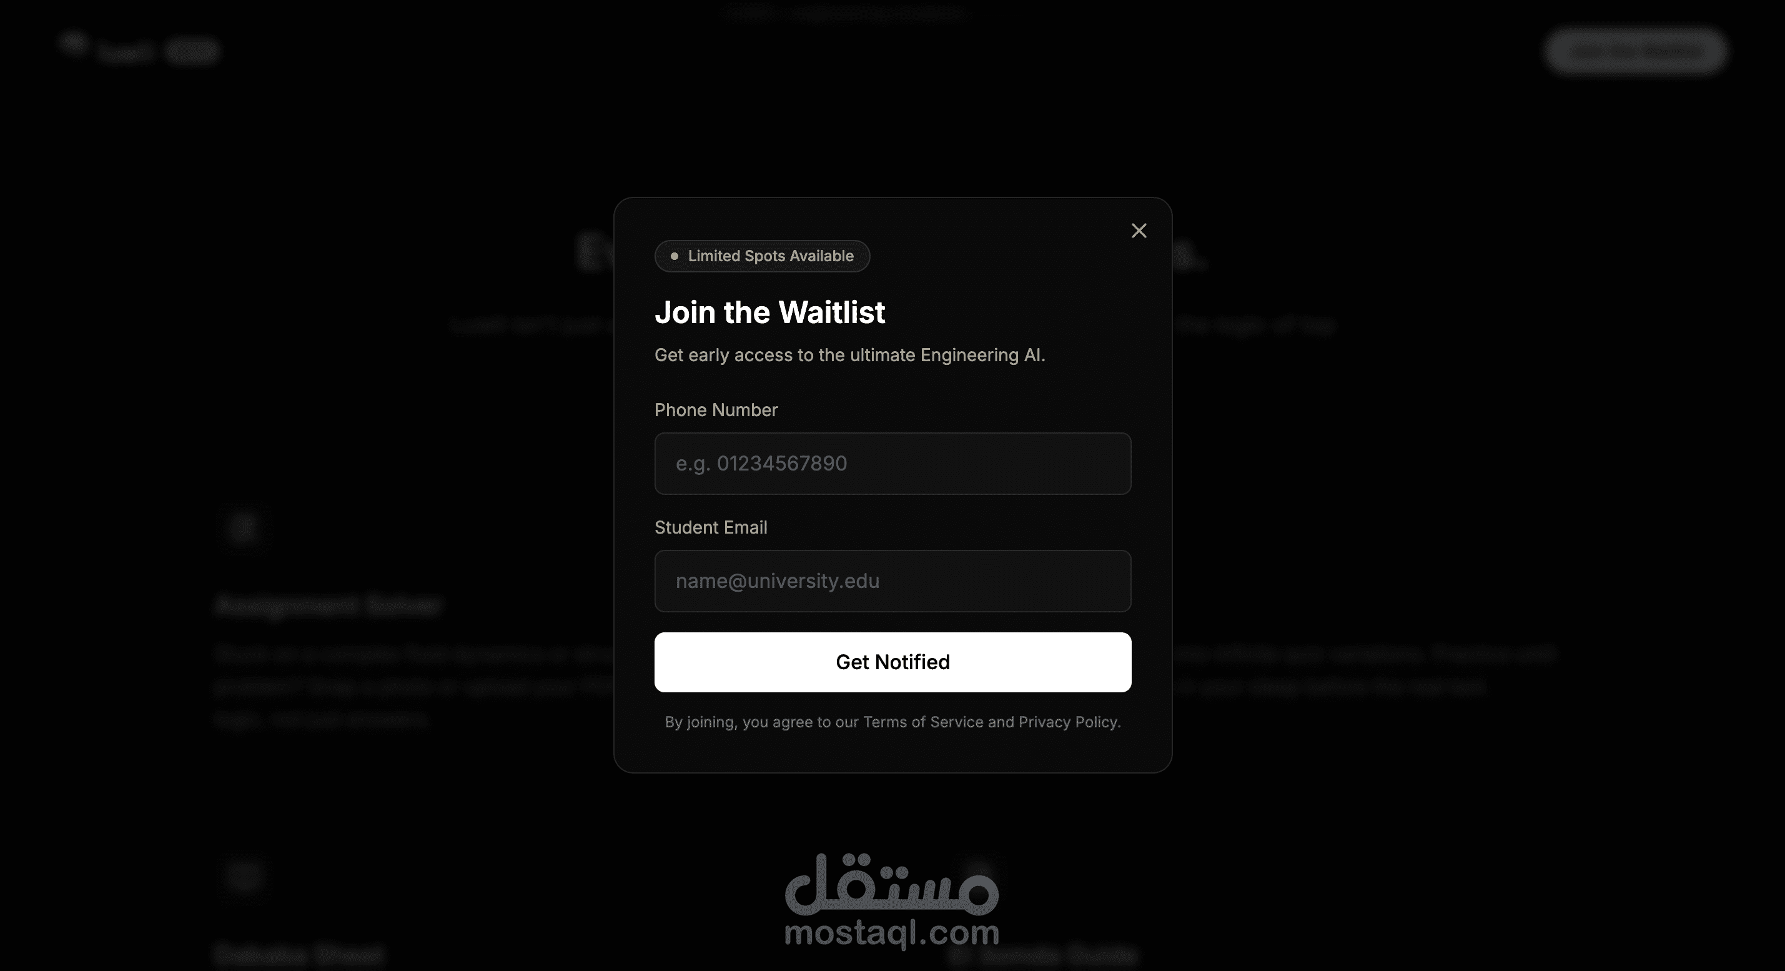The height and width of the screenshot is (971, 1785).
Task: Focus the Student Email input field
Action: coord(892,581)
